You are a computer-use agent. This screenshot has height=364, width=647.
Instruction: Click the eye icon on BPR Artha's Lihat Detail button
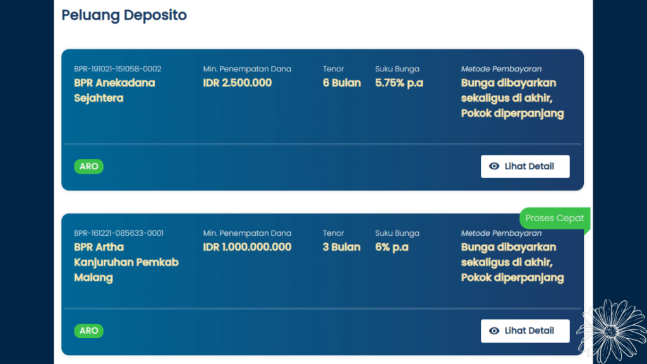(x=495, y=331)
